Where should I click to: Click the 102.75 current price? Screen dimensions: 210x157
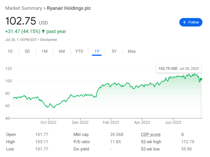point(21,21)
